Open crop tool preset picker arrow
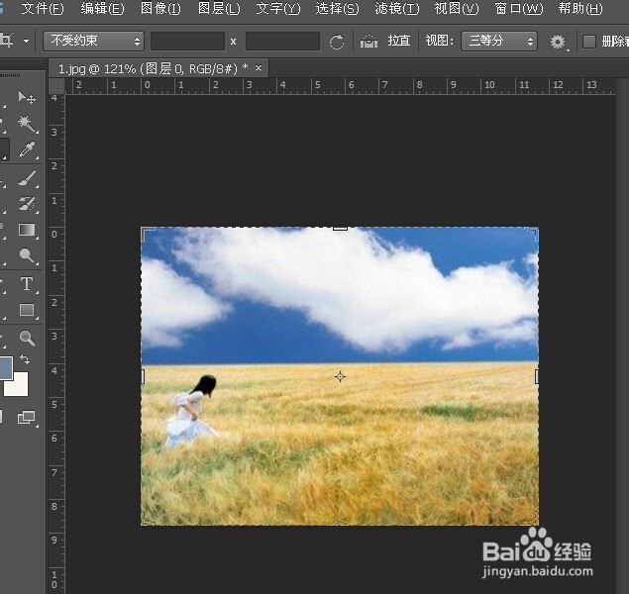 pyautogui.click(x=26, y=41)
